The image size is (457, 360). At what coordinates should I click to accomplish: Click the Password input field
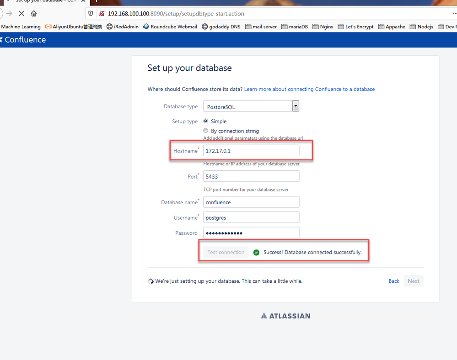click(x=251, y=233)
